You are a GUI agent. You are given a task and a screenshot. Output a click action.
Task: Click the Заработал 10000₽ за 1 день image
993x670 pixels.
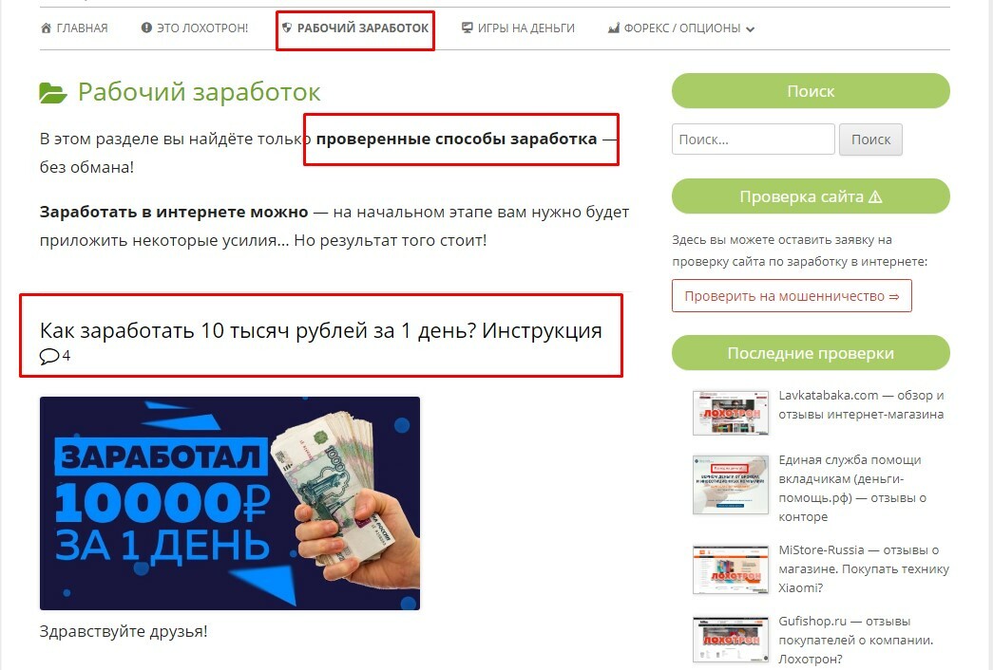(x=230, y=504)
